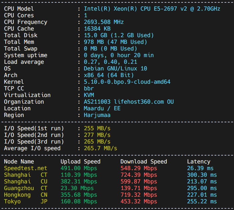Viewport: 234px width, 210px height.
Task: Select the KVM virtualization value
Action: [89, 95]
